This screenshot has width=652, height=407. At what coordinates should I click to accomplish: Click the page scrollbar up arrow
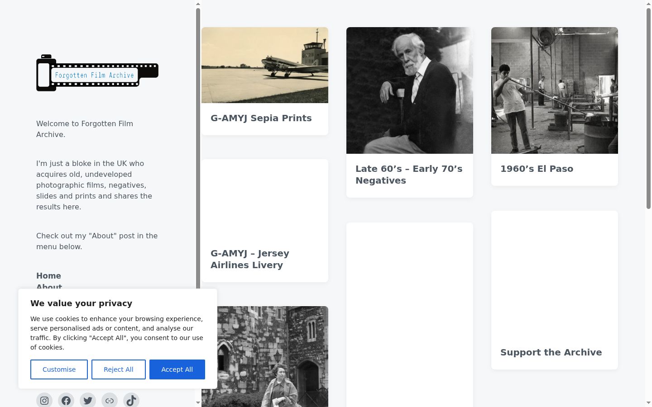[648, 4]
